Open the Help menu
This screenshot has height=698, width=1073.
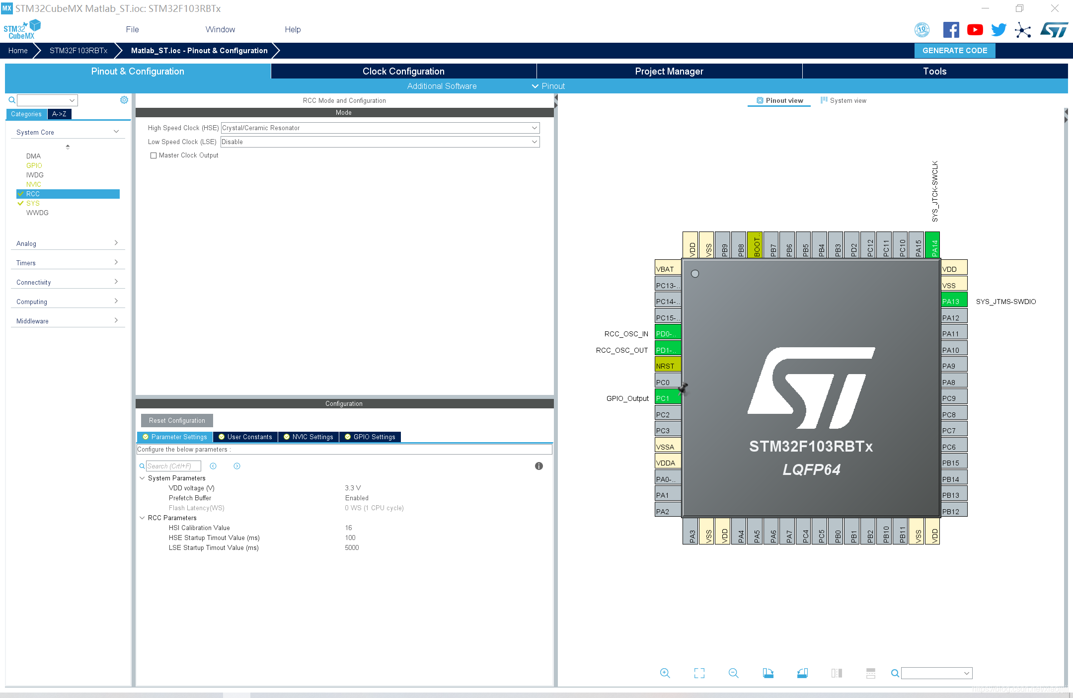click(293, 29)
